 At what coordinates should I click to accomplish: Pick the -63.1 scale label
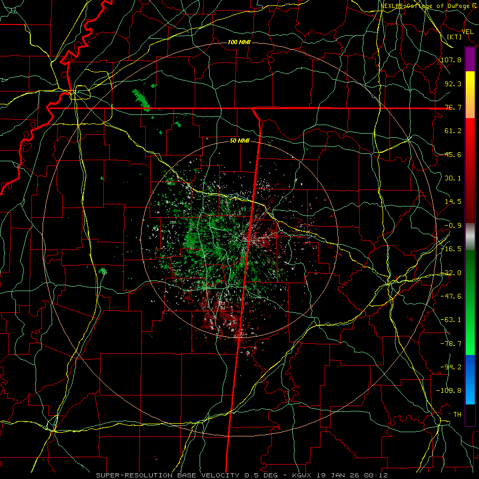pyautogui.click(x=451, y=320)
